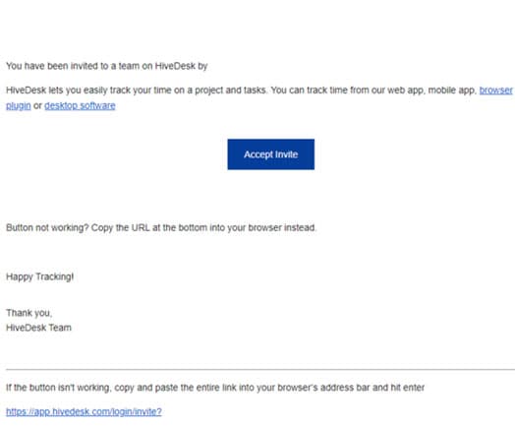Click the word 'or' between the links
Image resolution: width=515 pixels, height=427 pixels.
(37, 106)
